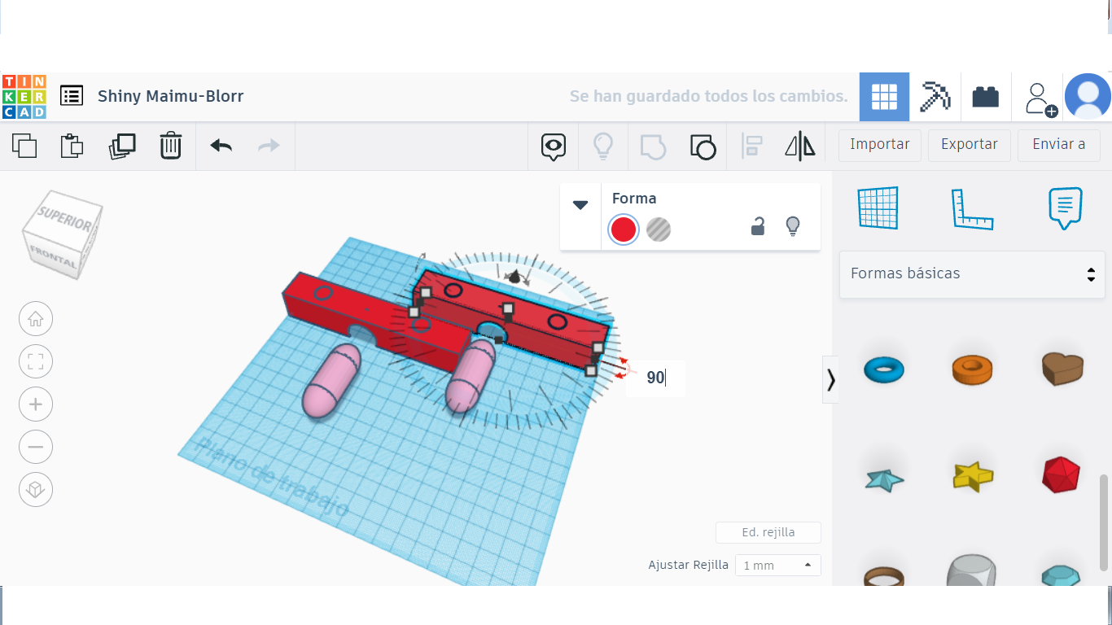Click the show all lightbulb toolbar icon
The height and width of the screenshot is (625, 1112).
602,146
